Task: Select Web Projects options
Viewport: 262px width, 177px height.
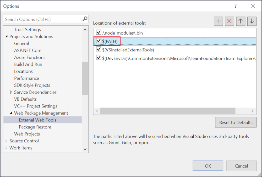Action: pos(27,134)
